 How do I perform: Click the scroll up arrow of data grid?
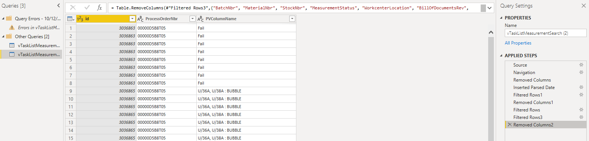(491, 33)
